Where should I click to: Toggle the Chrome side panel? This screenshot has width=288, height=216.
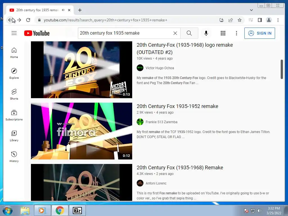click(x=260, y=20)
